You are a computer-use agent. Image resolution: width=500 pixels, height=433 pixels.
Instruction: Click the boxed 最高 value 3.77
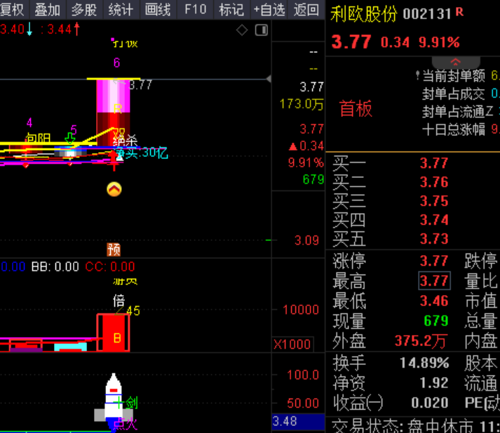434,281
